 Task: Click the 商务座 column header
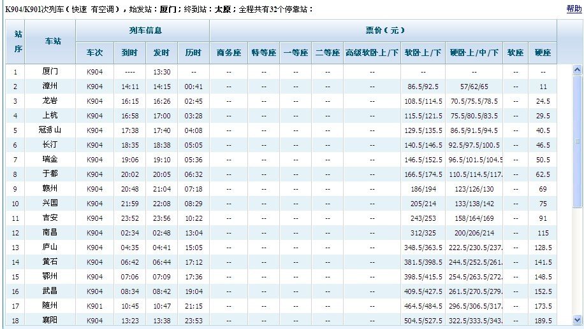tap(229, 53)
